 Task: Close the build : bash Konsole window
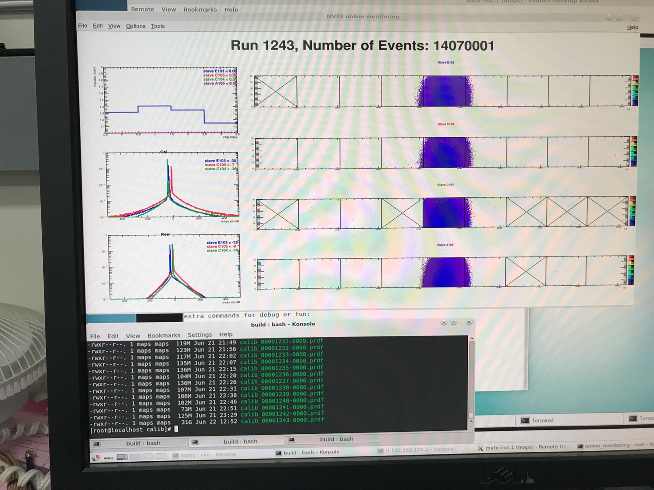469,322
